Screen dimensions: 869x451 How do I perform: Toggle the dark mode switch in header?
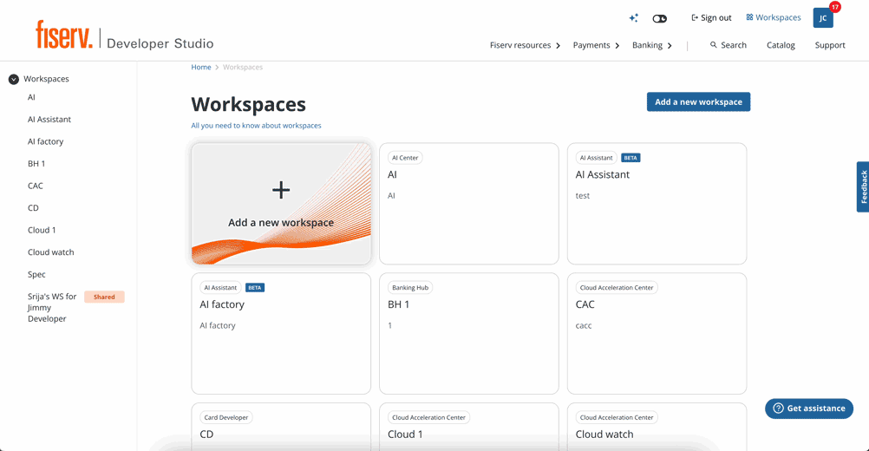tap(659, 18)
